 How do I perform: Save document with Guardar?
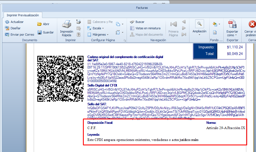[40, 32]
